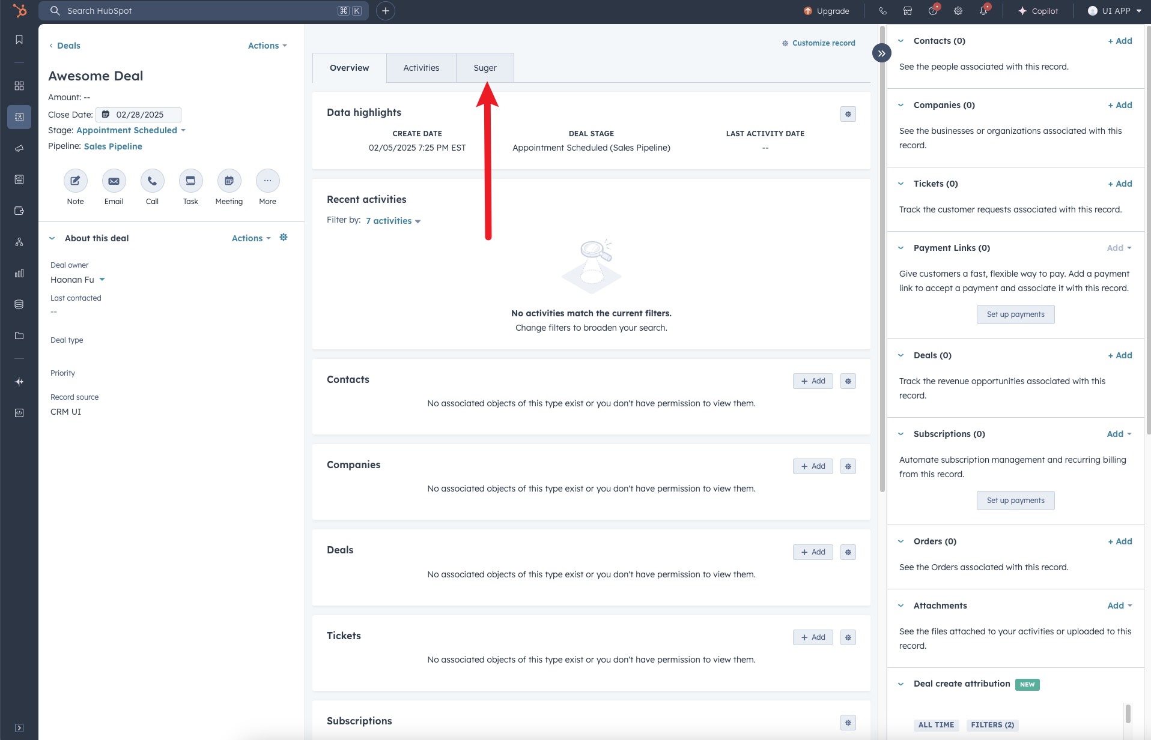Open the Stage Appointment Scheduled dropdown

click(131, 130)
